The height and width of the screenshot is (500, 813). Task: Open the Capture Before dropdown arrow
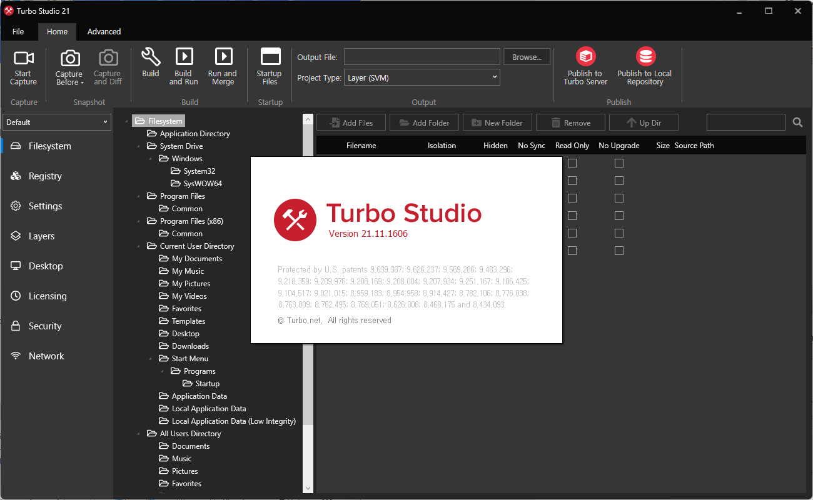(x=82, y=83)
